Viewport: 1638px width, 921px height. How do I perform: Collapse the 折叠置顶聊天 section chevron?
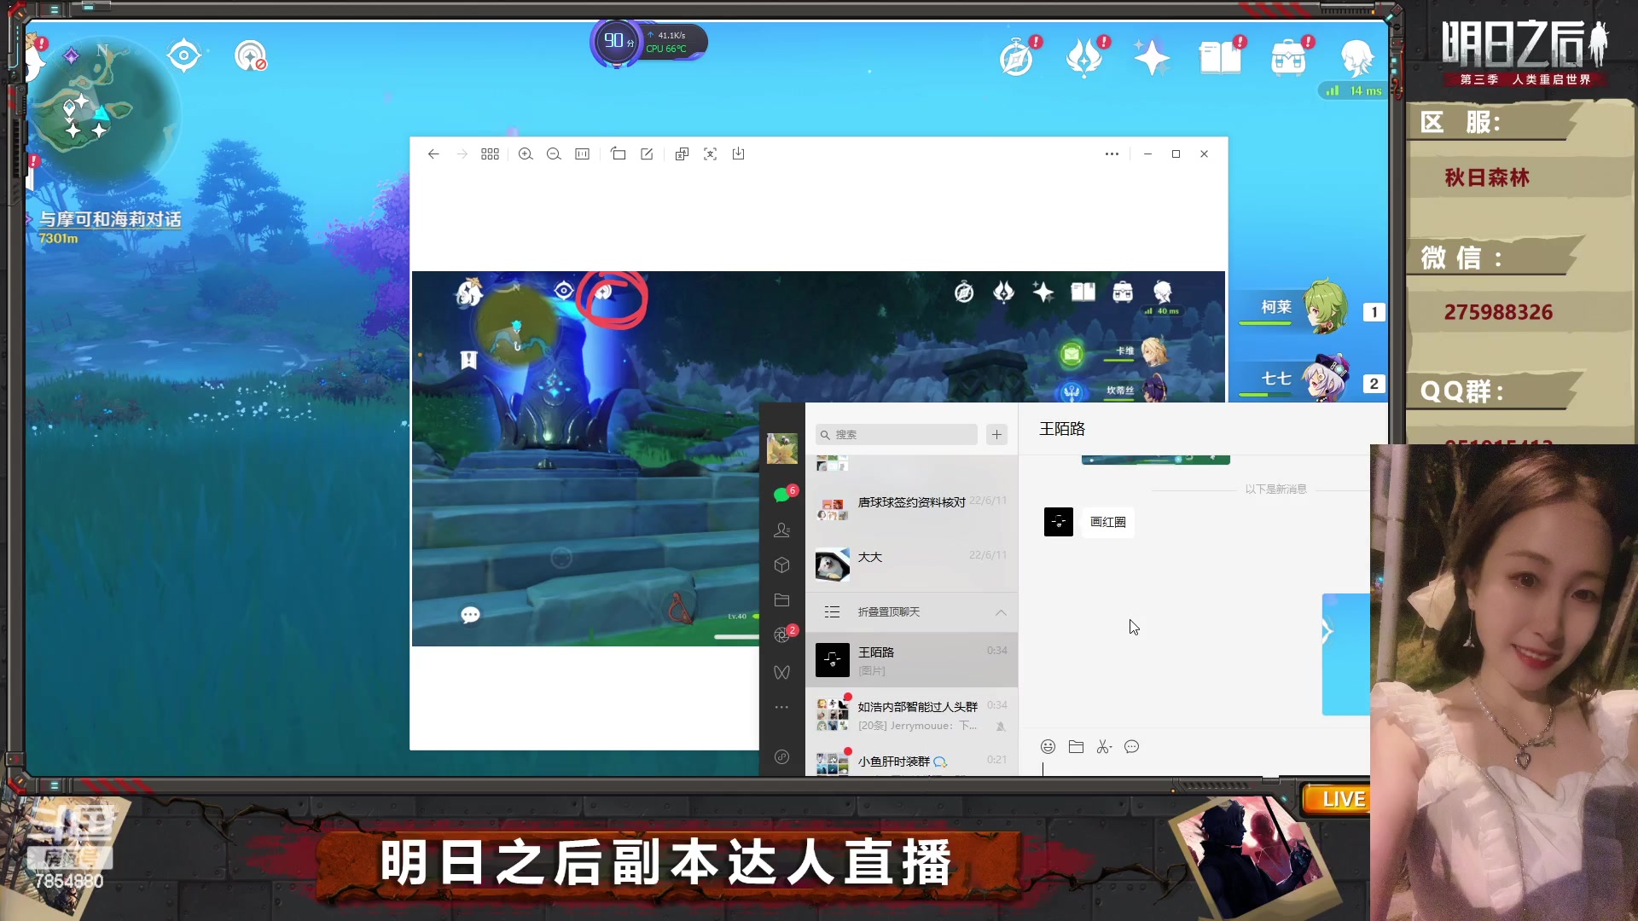[x=1001, y=612]
